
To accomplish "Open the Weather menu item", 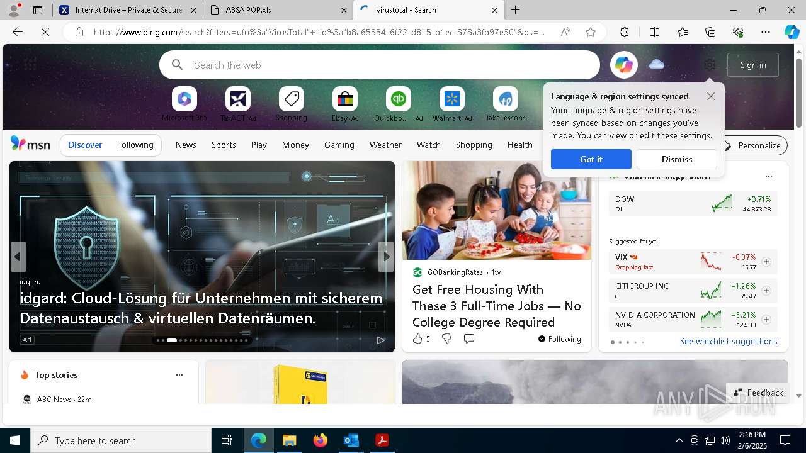I will 385,145.
